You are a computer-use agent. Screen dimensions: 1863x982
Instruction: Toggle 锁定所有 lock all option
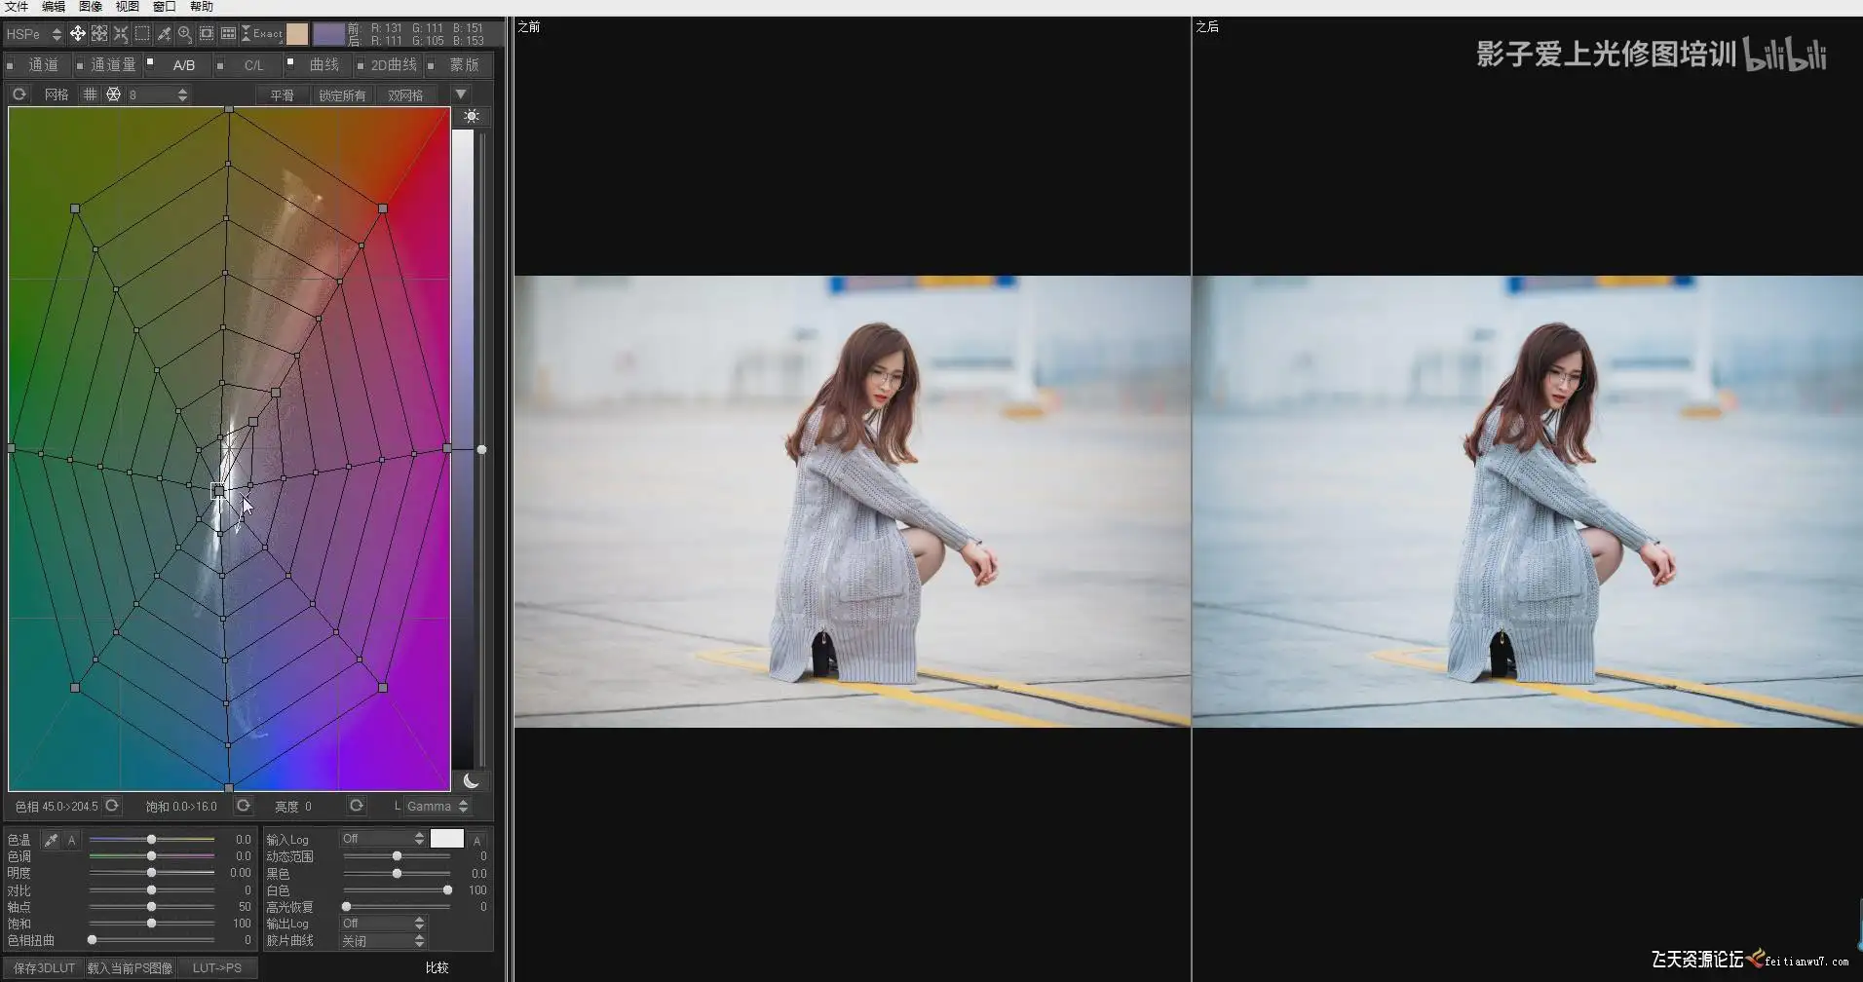(x=342, y=94)
